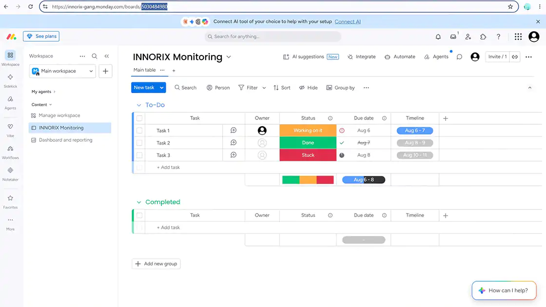
Task: Change the Stuck status of Task 3
Action: (308, 155)
